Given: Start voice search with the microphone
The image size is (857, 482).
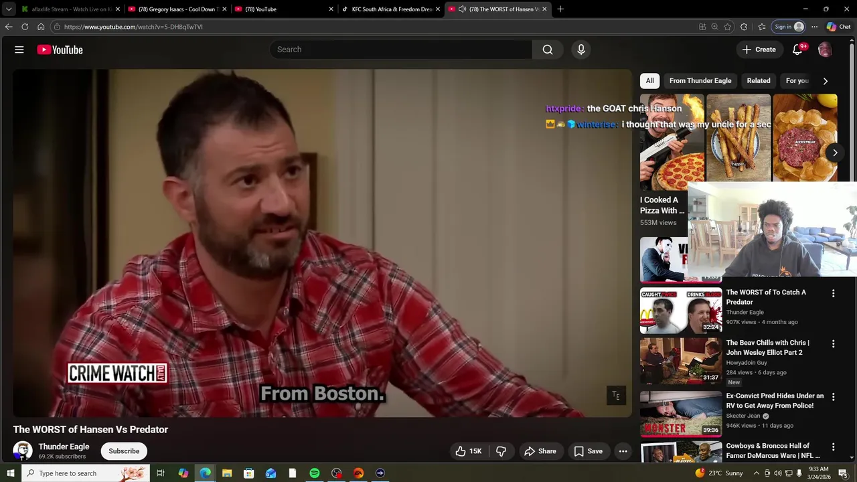Looking at the screenshot, I should click(581, 50).
